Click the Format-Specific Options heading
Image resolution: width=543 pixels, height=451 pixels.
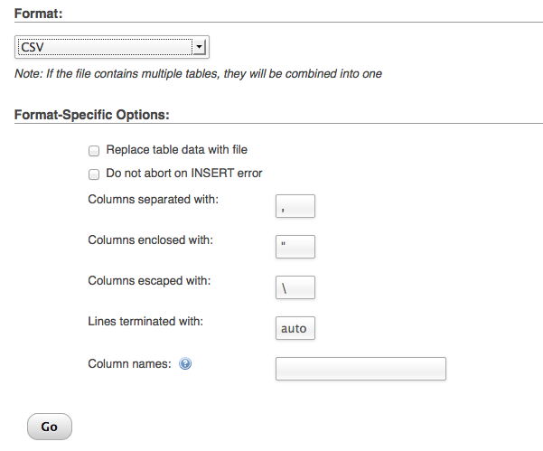92,115
